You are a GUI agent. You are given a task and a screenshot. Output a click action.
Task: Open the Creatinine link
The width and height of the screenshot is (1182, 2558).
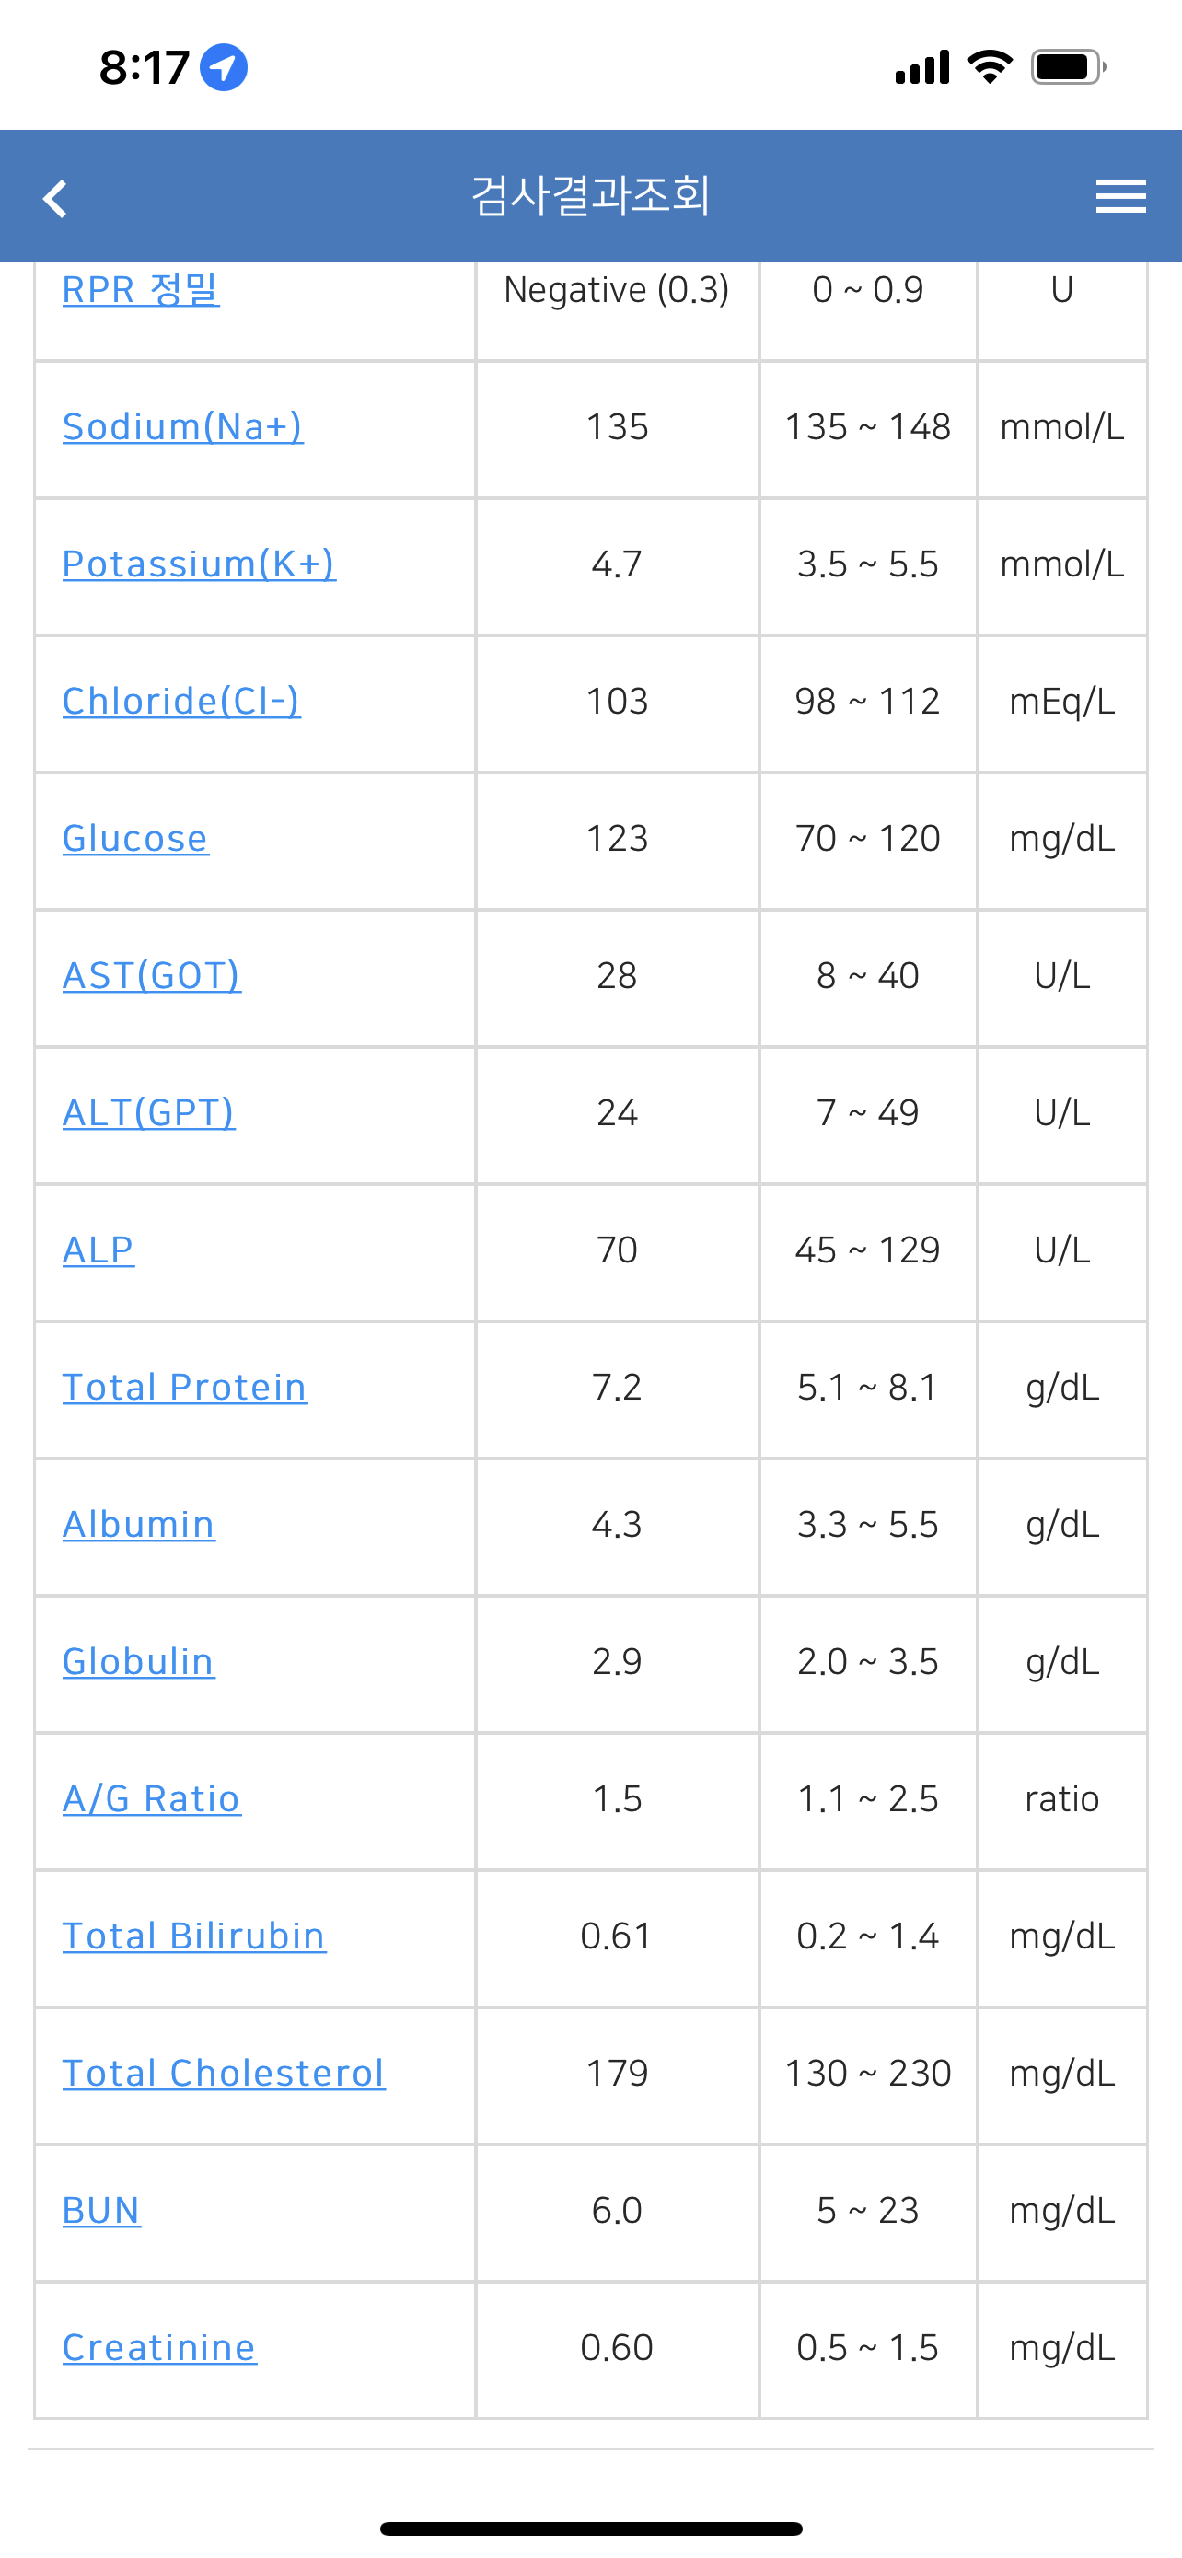160,2347
